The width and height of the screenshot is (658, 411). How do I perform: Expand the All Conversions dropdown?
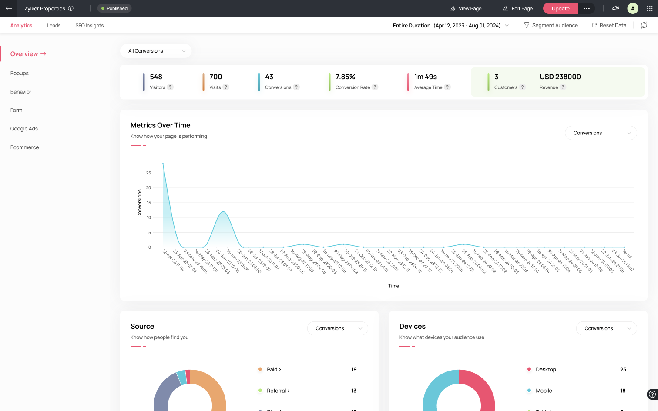(156, 51)
